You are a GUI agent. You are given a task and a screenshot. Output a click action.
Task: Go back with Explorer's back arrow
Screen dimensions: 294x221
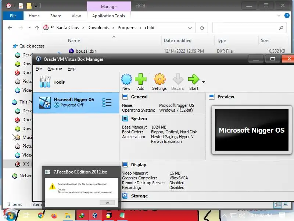10,28
